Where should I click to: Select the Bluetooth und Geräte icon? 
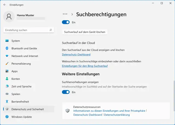pyautogui.click(x=7, y=48)
